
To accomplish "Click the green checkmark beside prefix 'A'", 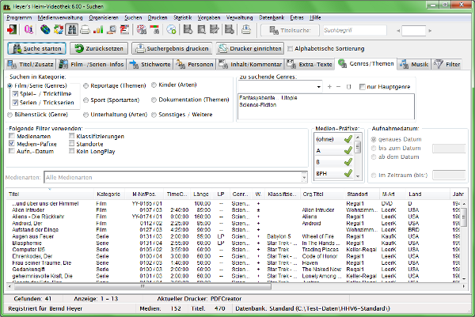I will point(347,150).
